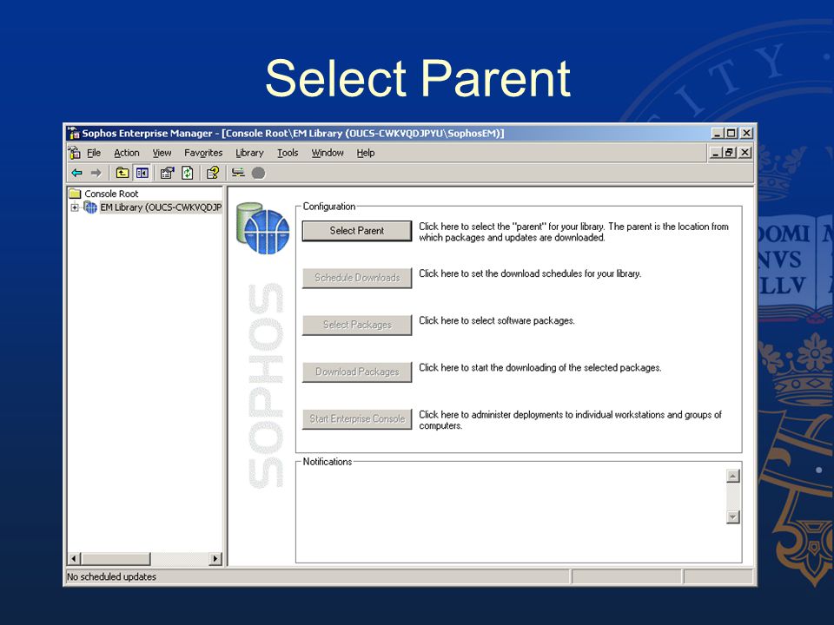Click the Help question mark toolbar icon
834x625 pixels.
pos(213,173)
